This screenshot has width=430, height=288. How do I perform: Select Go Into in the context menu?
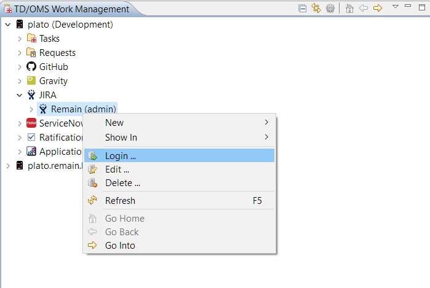[120, 246]
